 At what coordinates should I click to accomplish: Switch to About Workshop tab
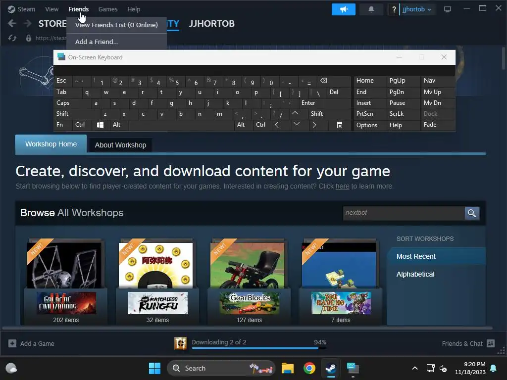pyautogui.click(x=120, y=145)
